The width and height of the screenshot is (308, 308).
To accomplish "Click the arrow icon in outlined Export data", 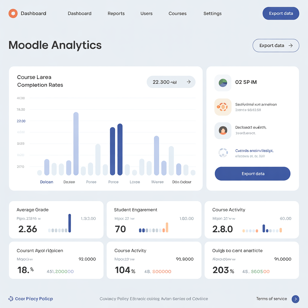I will click(x=291, y=46).
